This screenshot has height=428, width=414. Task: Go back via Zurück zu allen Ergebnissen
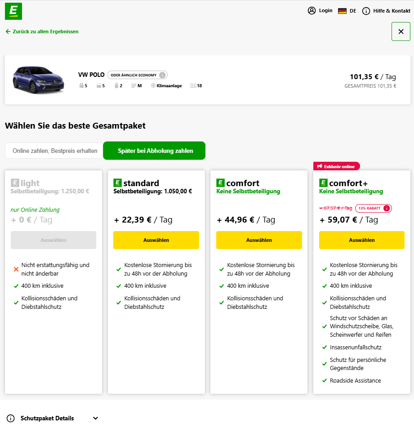(42, 31)
